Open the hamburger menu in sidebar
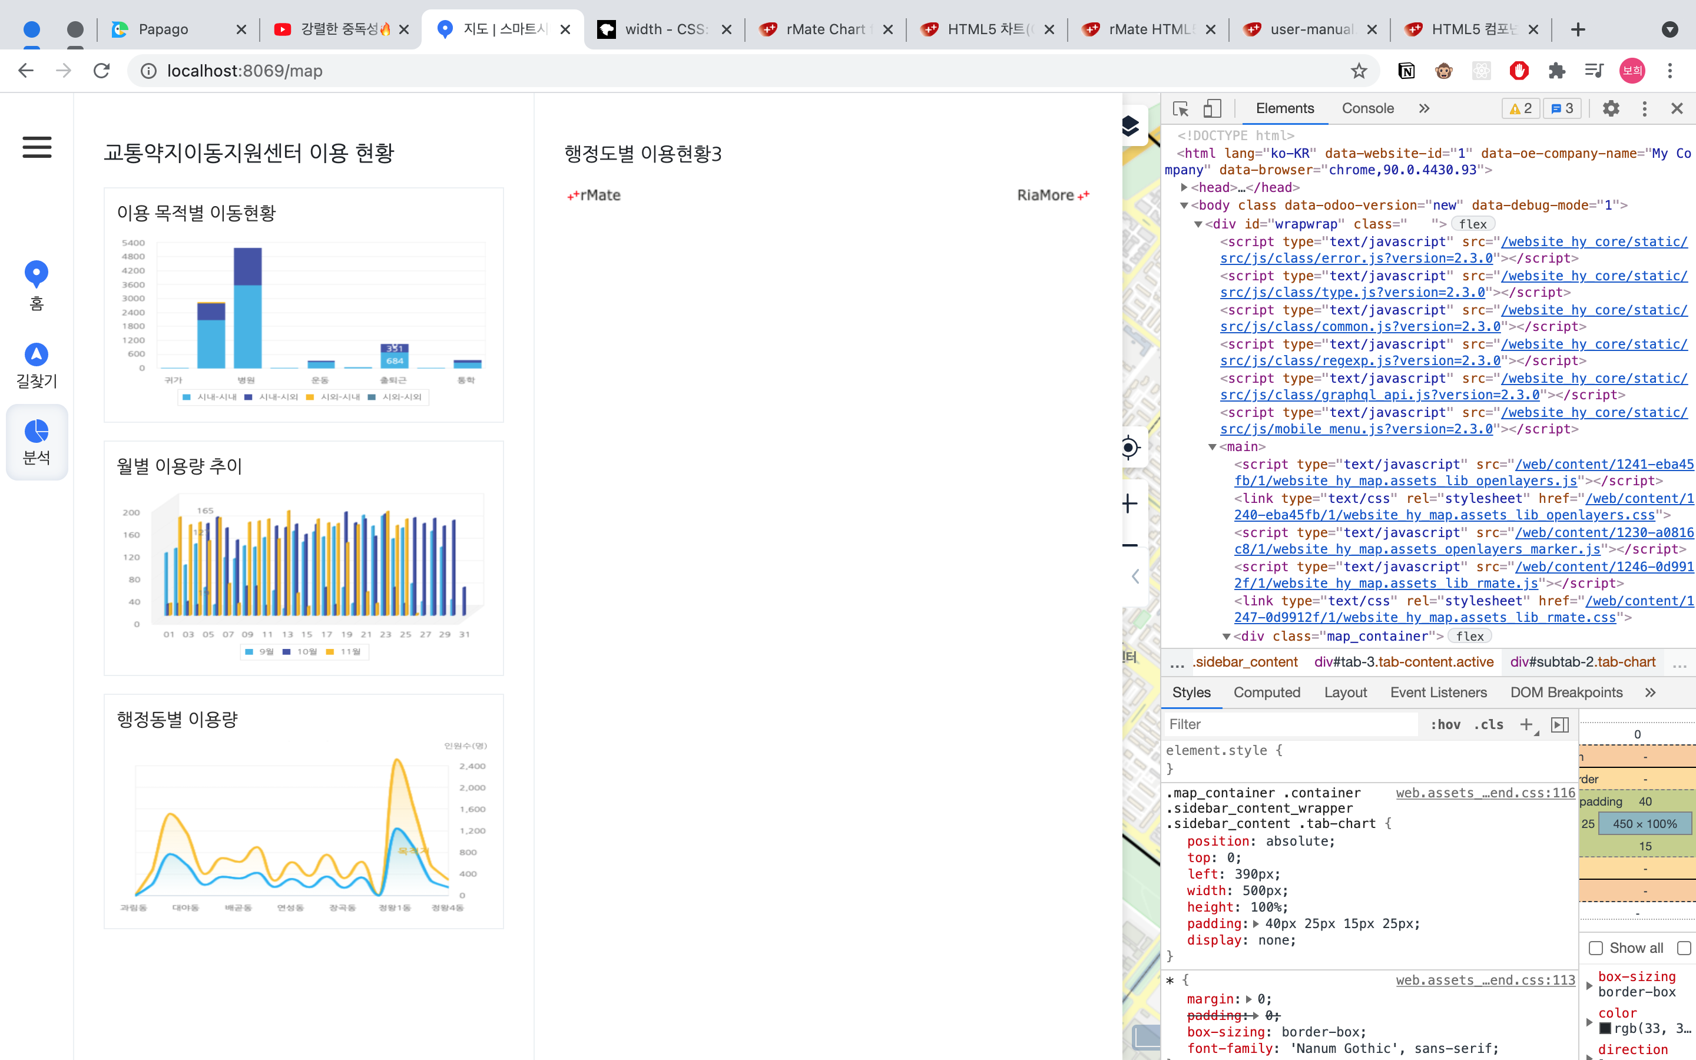 (x=37, y=147)
